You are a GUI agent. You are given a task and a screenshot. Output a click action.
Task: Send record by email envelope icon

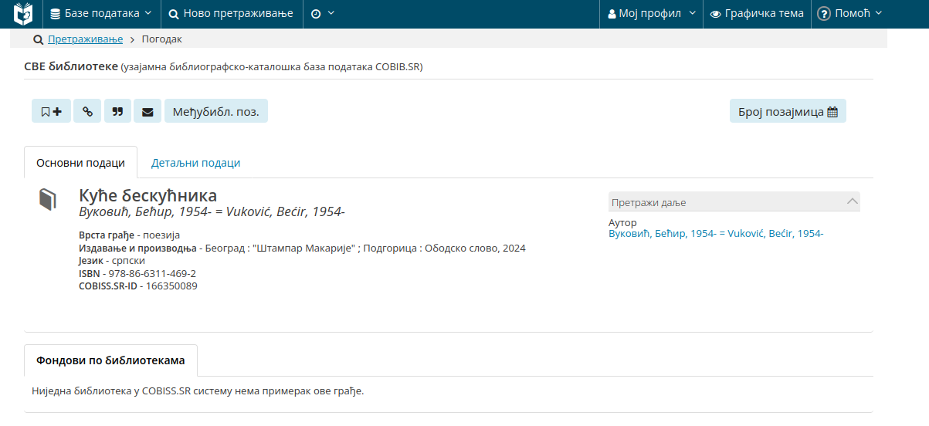coord(147,111)
